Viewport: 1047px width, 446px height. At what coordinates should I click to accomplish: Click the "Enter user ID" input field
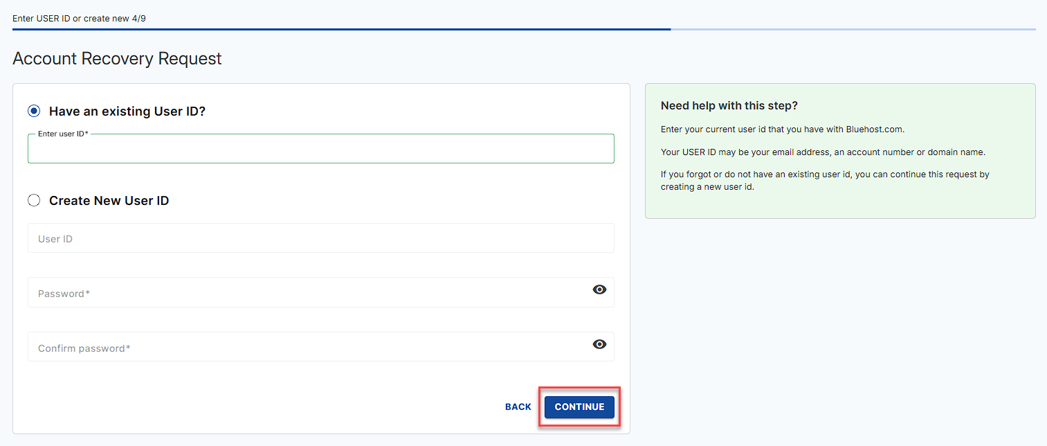click(x=320, y=148)
